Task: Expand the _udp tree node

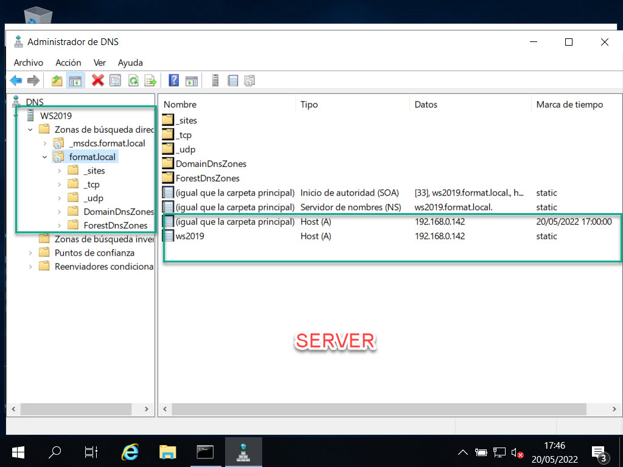Action: (59, 198)
